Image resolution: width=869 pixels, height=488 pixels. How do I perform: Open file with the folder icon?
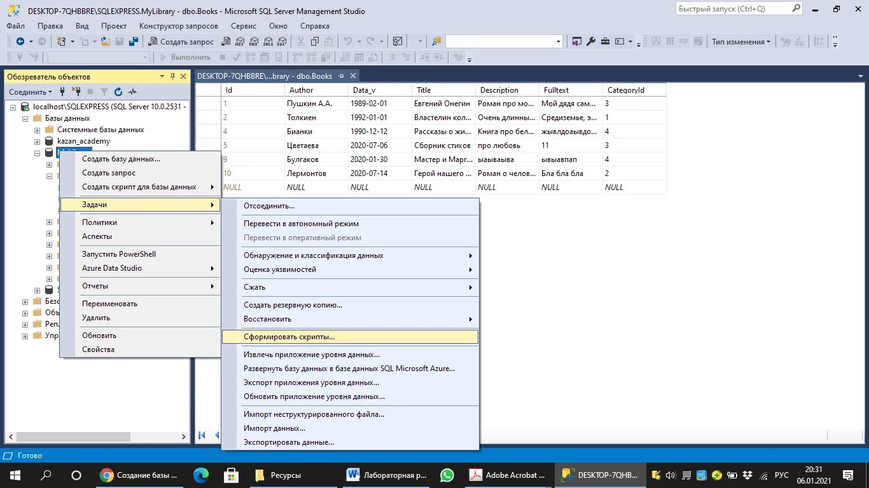[x=104, y=41]
